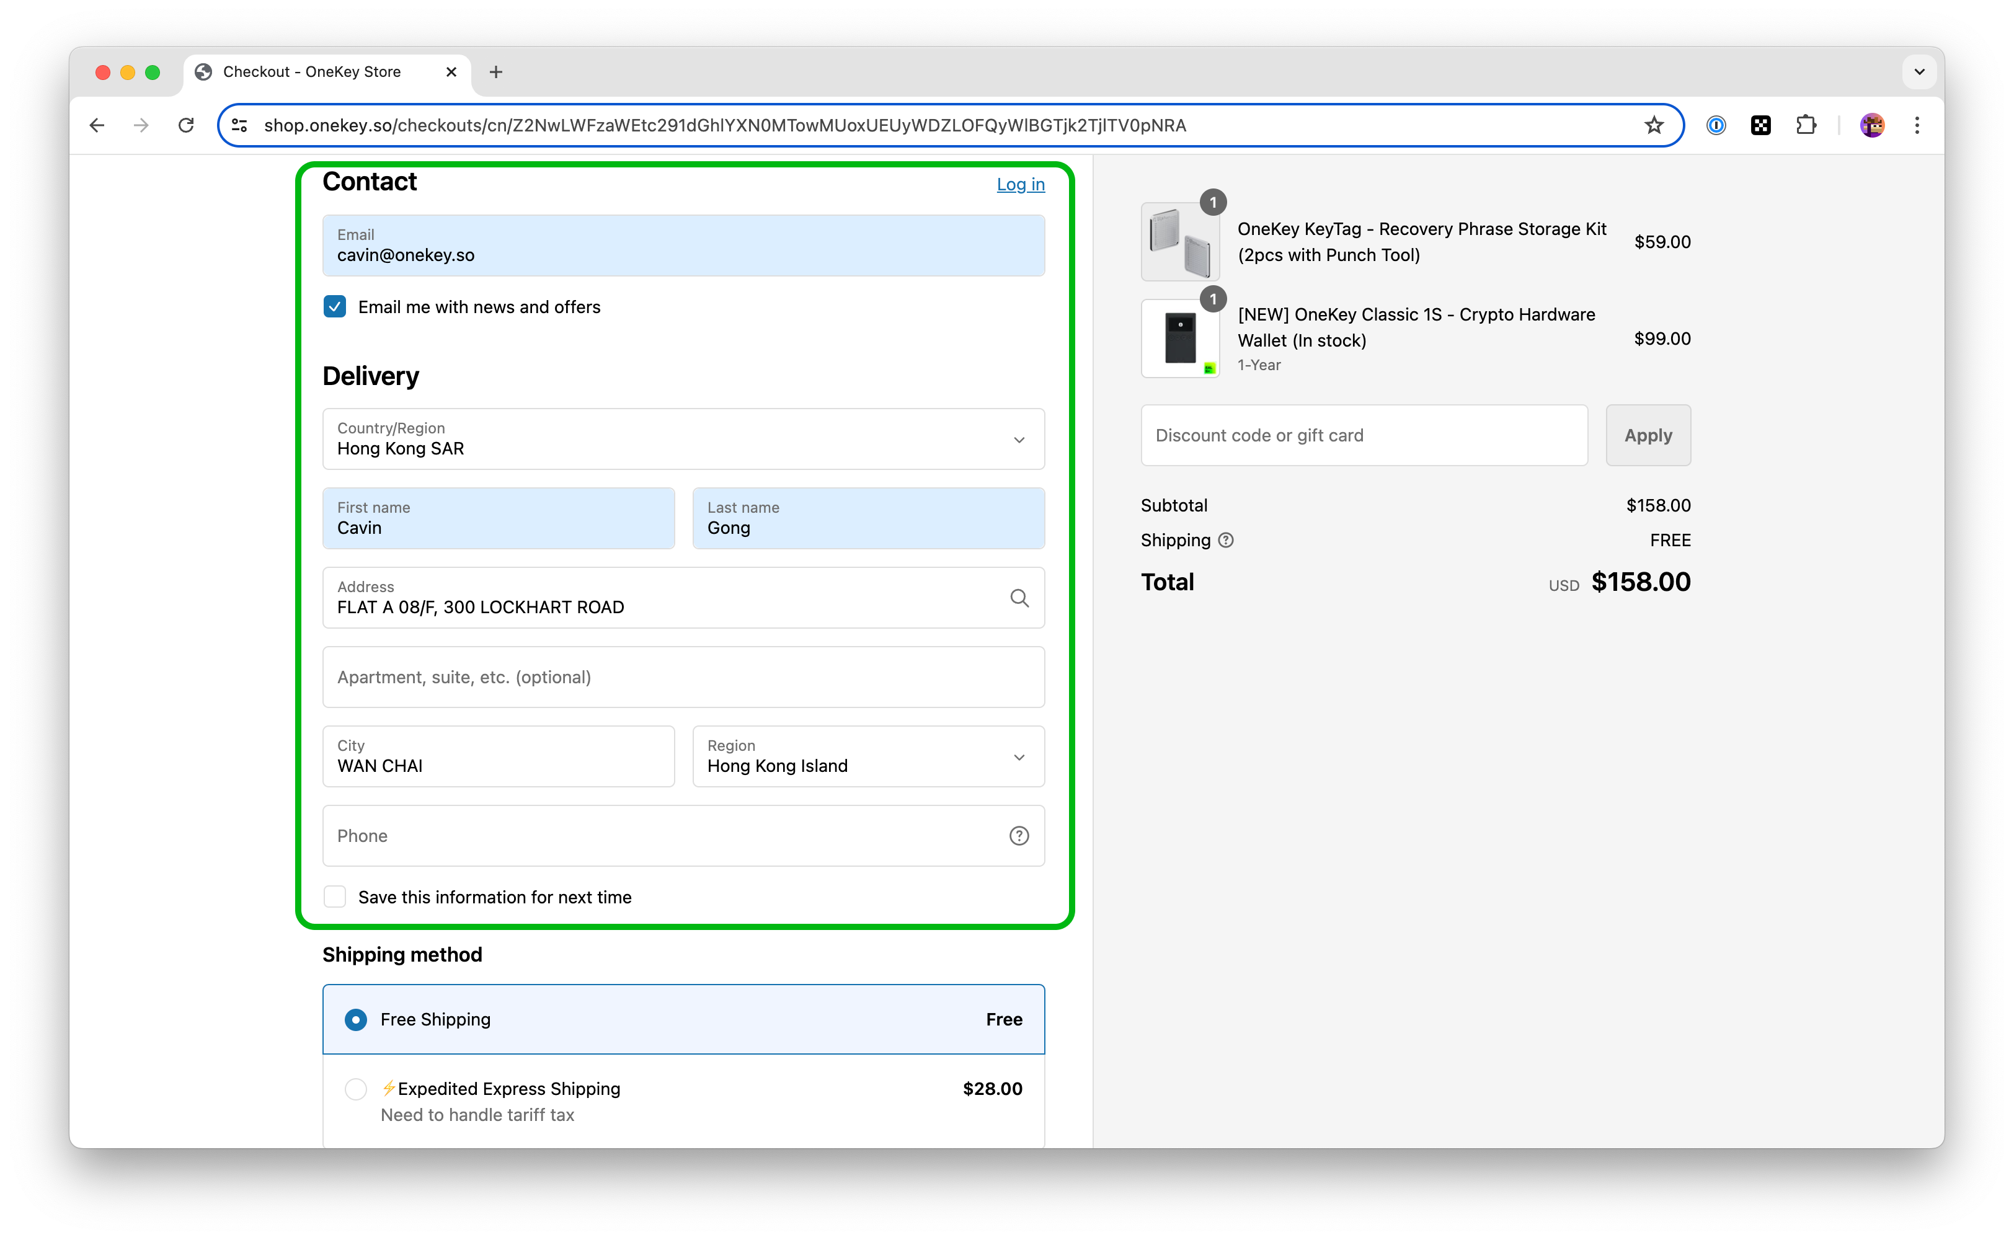Viewport: 2014px width, 1240px height.
Task: Click the $28.00 expedited shipping price
Action: (992, 1089)
